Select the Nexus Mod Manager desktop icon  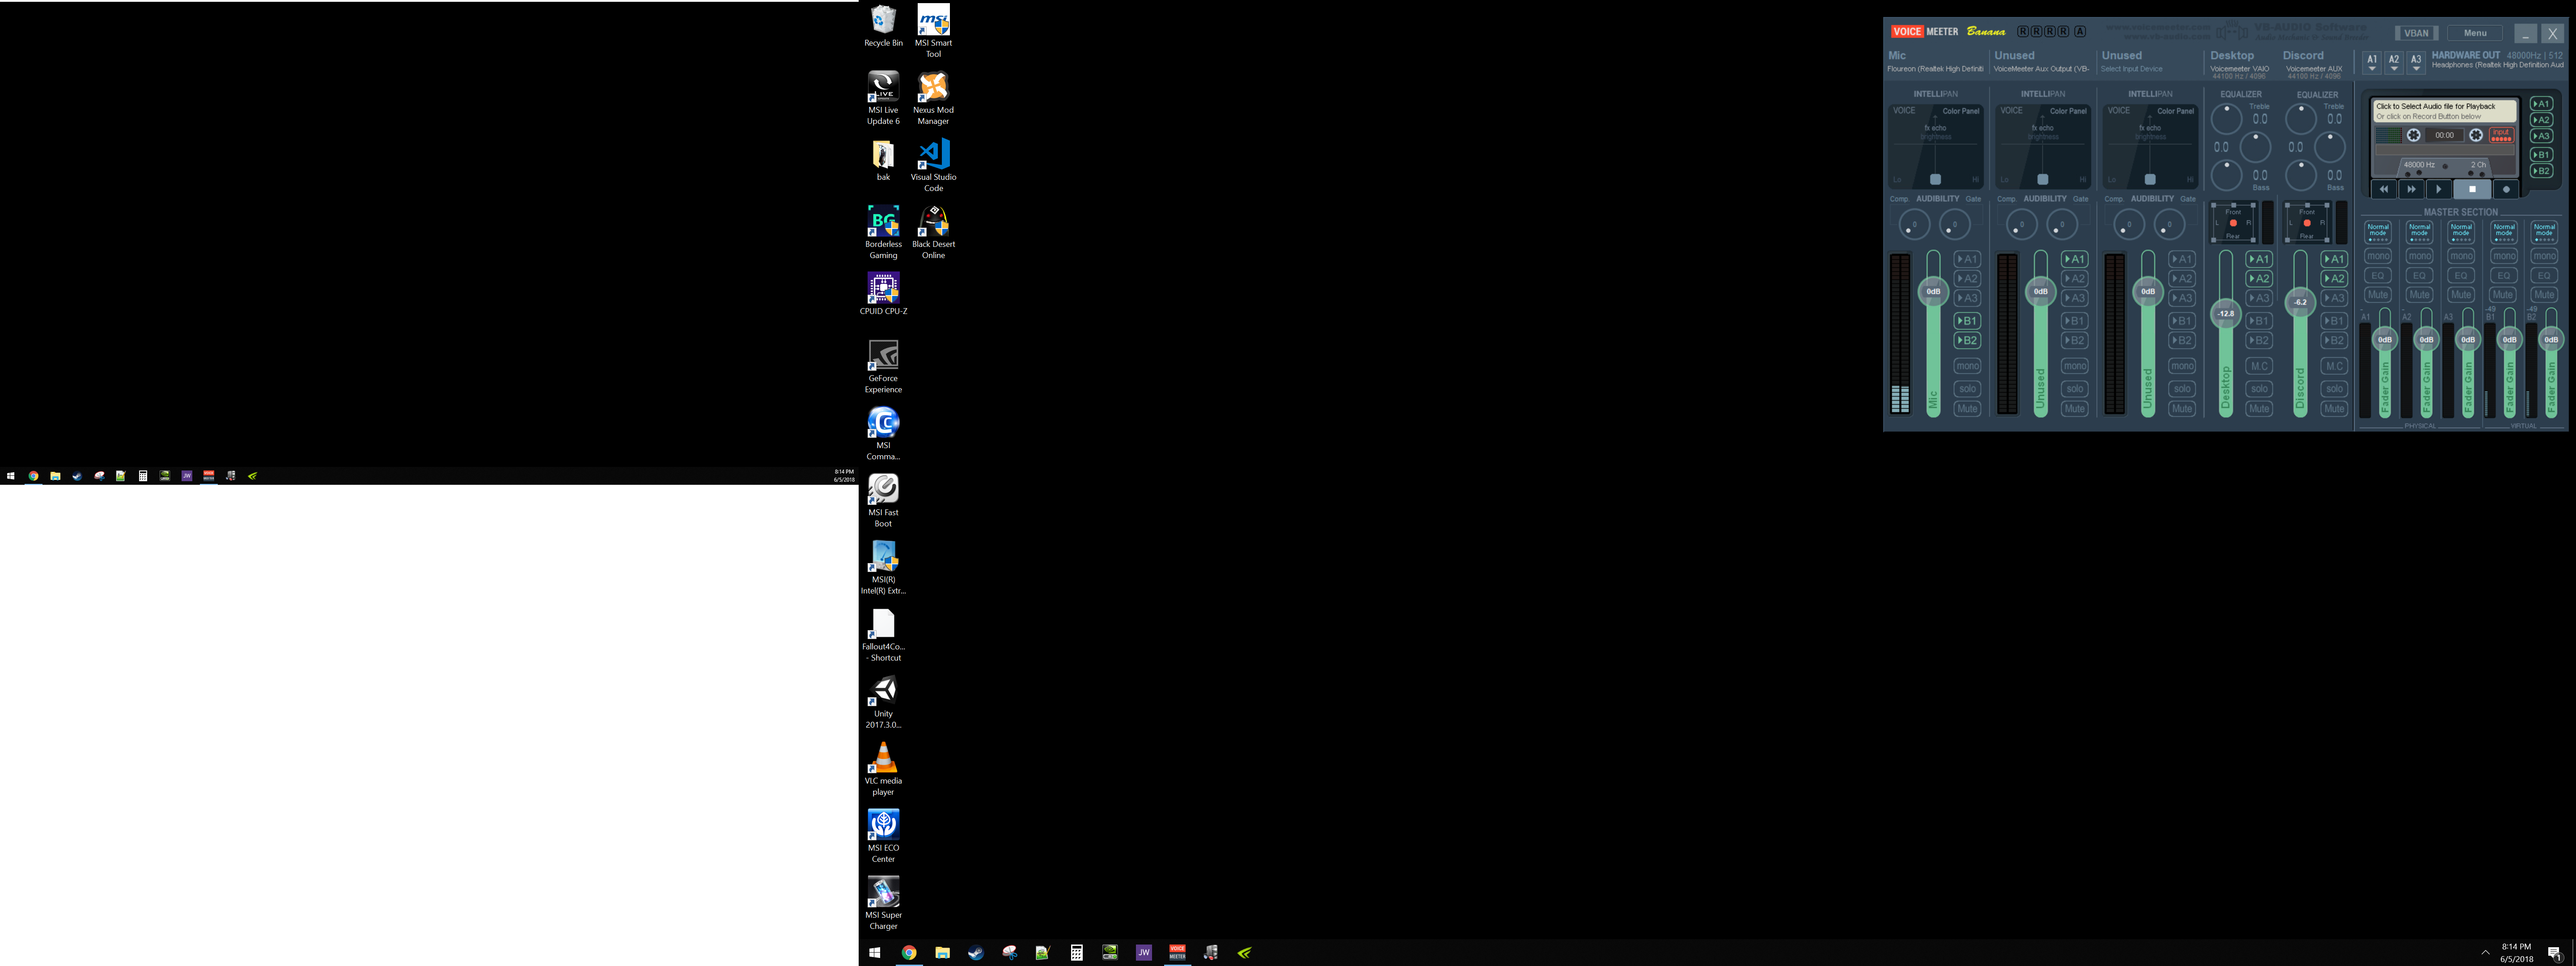[x=933, y=99]
